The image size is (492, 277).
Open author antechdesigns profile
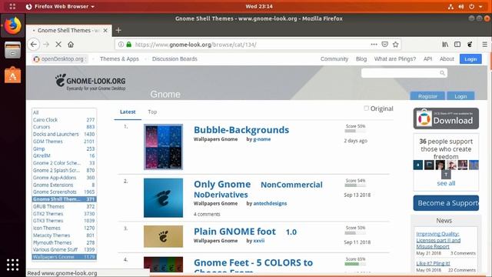(x=270, y=203)
